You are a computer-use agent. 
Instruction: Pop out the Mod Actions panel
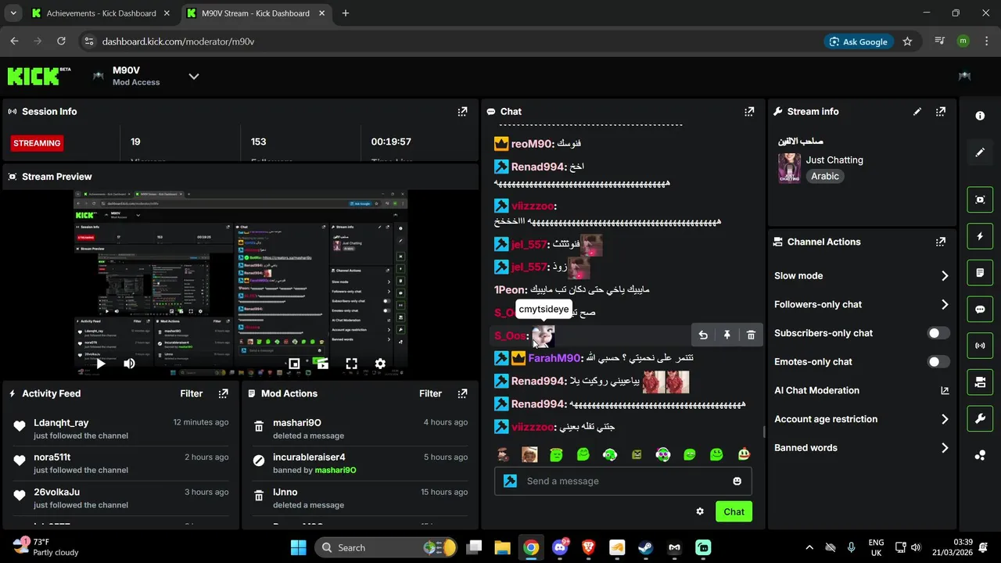pyautogui.click(x=462, y=393)
